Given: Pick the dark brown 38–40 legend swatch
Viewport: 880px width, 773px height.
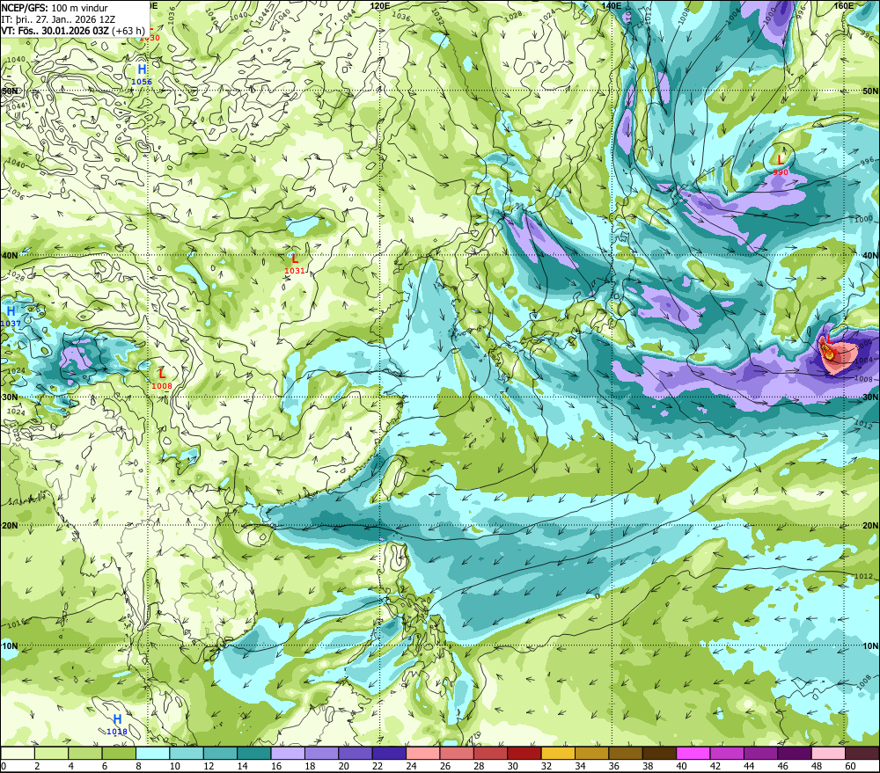Looking at the screenshot, I should (x=659, y=753).
